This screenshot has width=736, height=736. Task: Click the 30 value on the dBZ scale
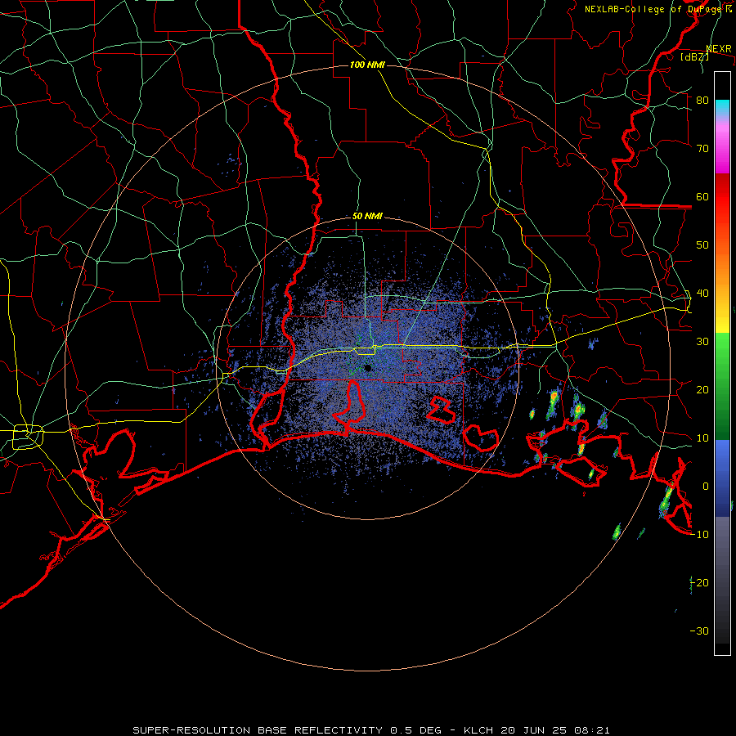(x=702, y=342)
